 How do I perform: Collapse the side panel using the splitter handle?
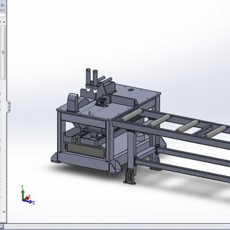(9, 106)
